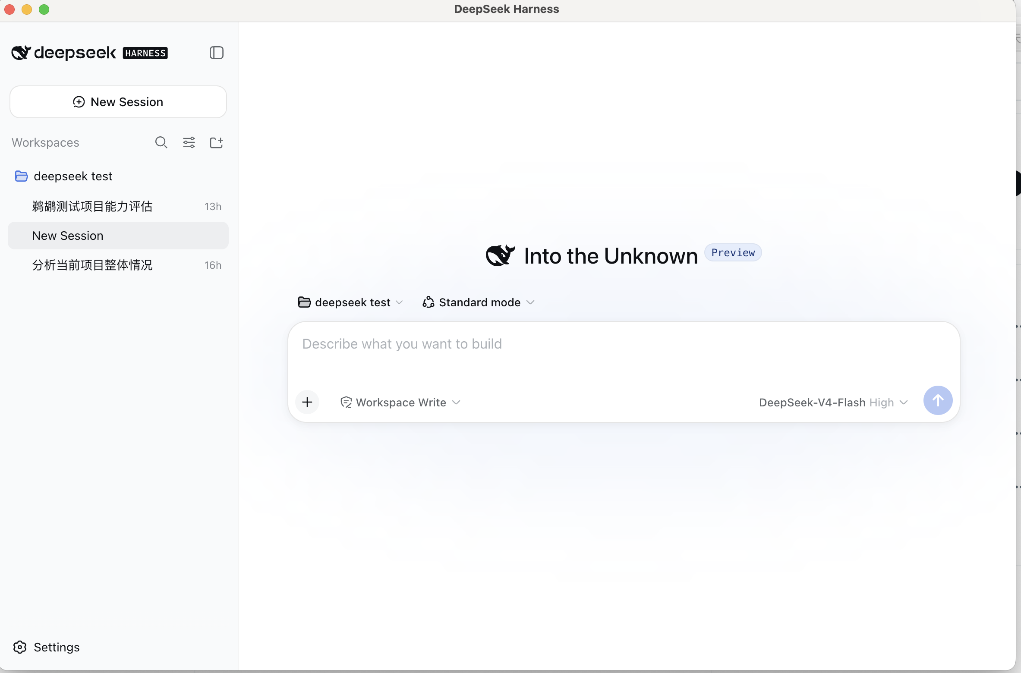Click the plus-circle icon in New Session button
Screen dimensions: 1021x673
coord(79,102)
